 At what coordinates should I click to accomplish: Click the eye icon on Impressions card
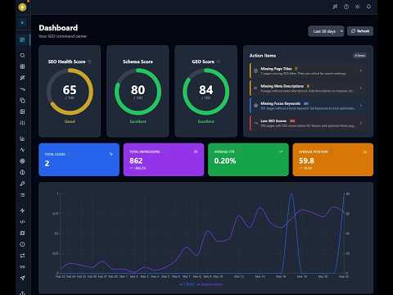tap(196, 152)
